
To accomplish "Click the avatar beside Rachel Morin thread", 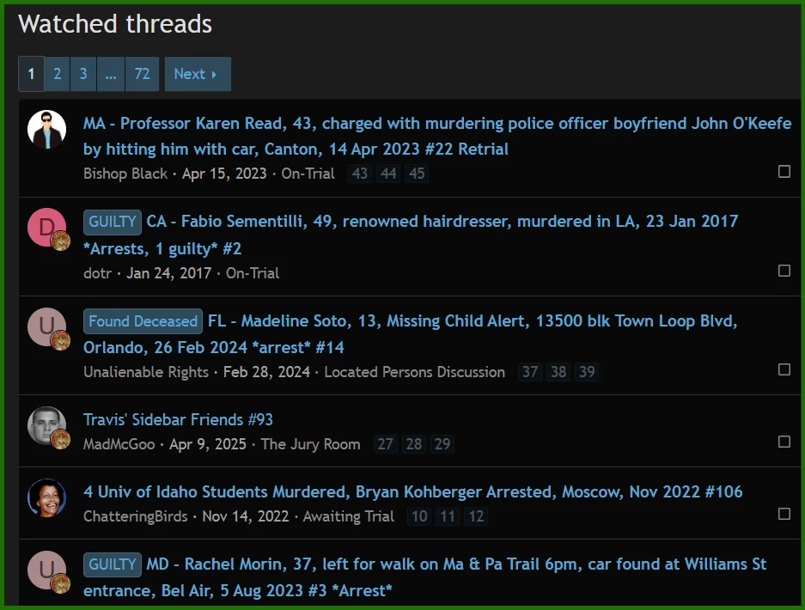I will tap(46, 571).
